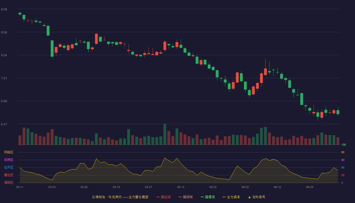Toggle the 强撑线 legend series
The image size is (355, 203).
208,197
